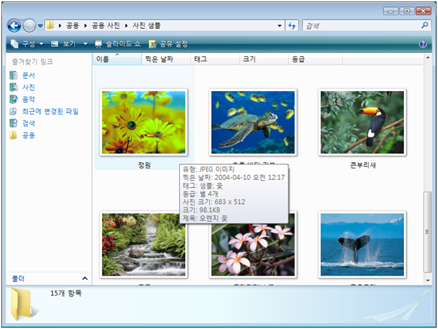The image size is (438, 329).
Task: Click the 검색 searches sidebar icon
Action: click(13, 123)
